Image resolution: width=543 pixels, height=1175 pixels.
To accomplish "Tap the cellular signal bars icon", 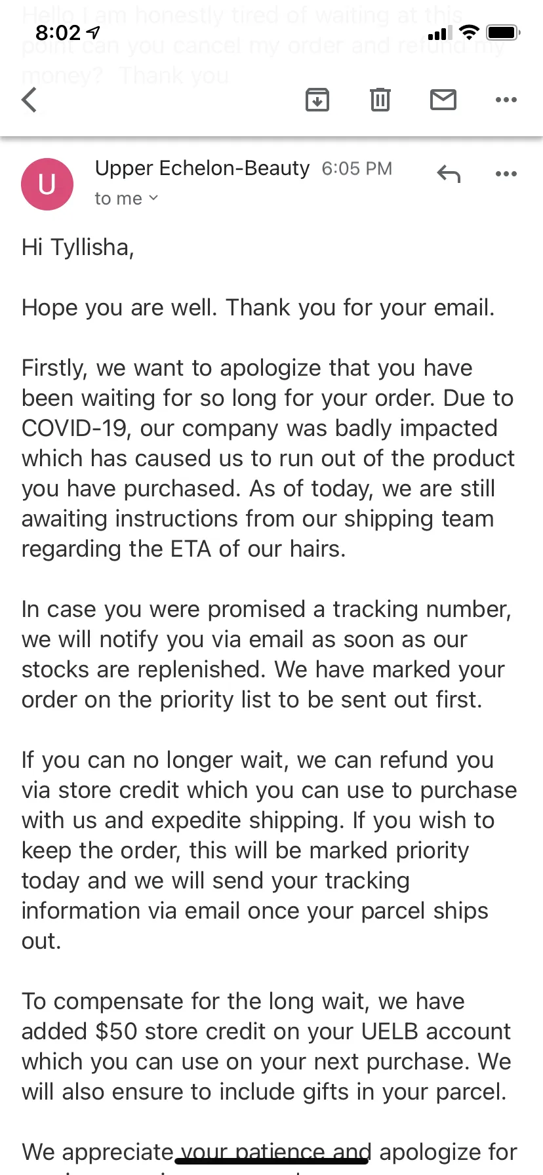I will pyautogui.click(x=440, y=33).
